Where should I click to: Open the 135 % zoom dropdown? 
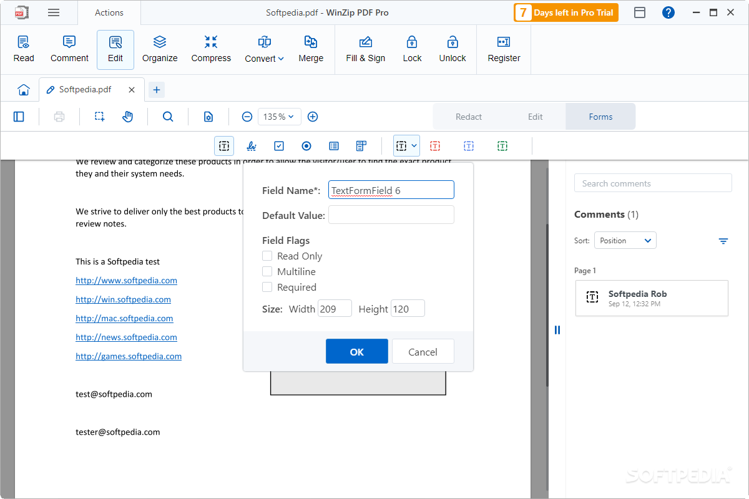[x=279, y=117]
